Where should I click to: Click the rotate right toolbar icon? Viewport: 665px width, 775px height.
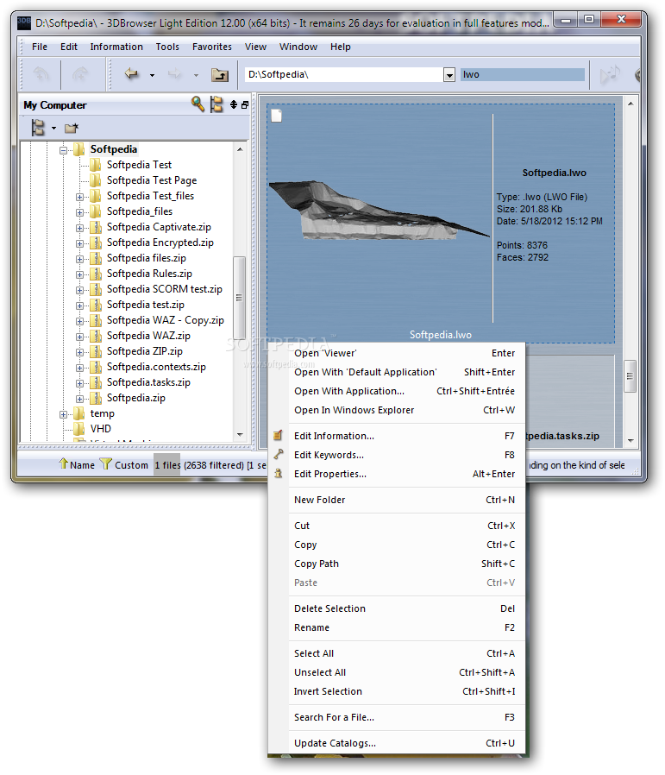tap(80, 74)
